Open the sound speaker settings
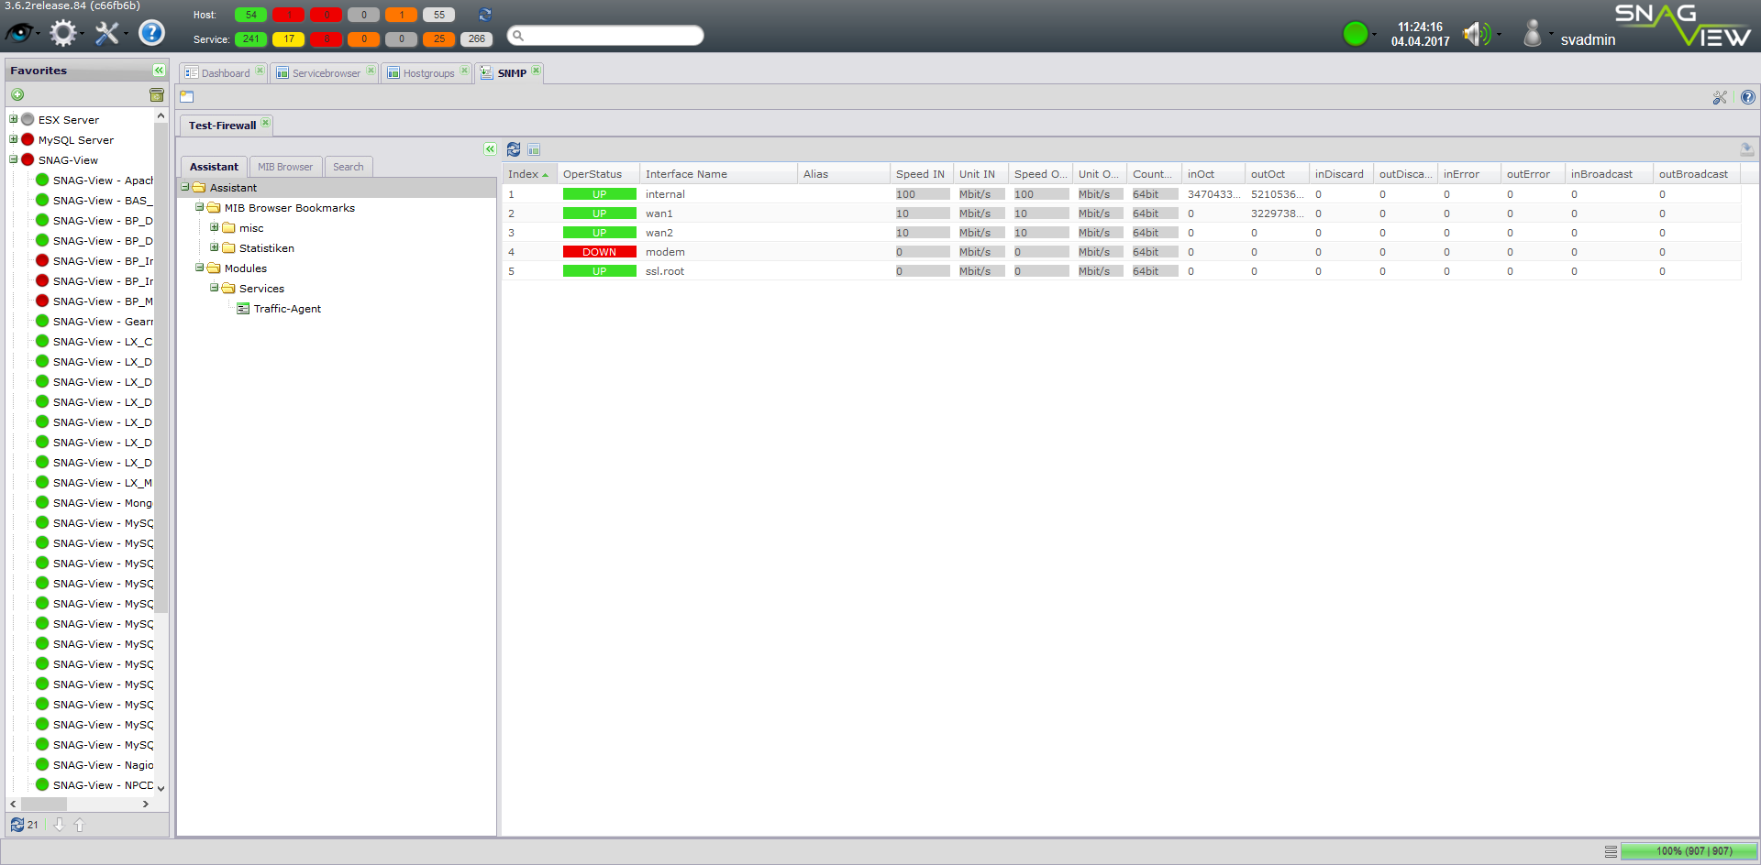 point(1477,34)
